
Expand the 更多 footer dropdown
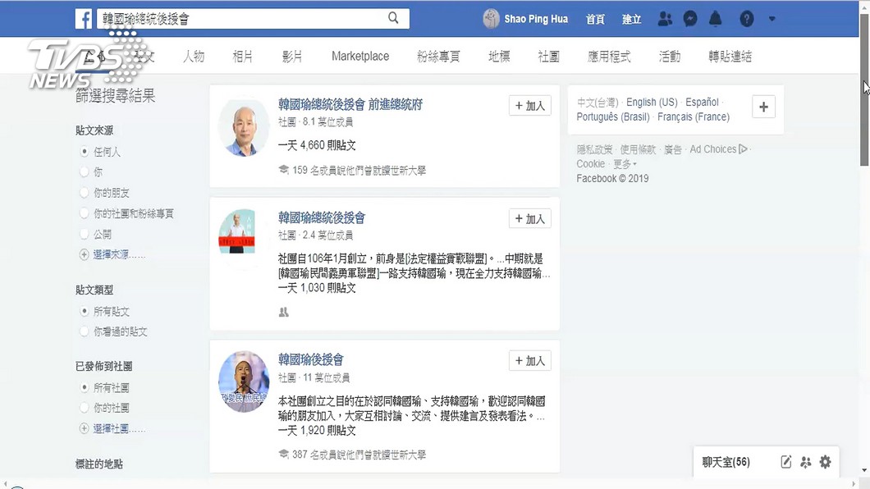pos(625,164)
